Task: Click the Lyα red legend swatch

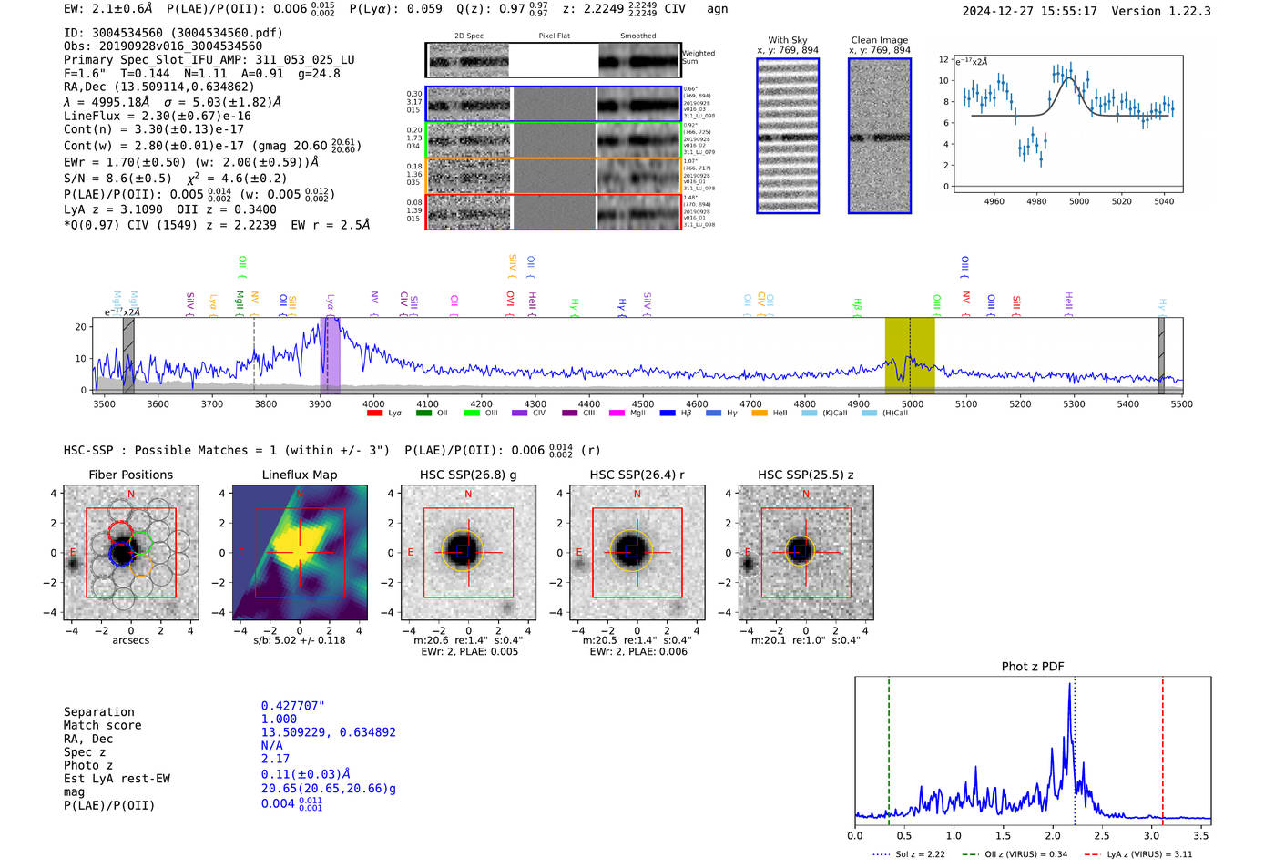Action: pos(374,413)
